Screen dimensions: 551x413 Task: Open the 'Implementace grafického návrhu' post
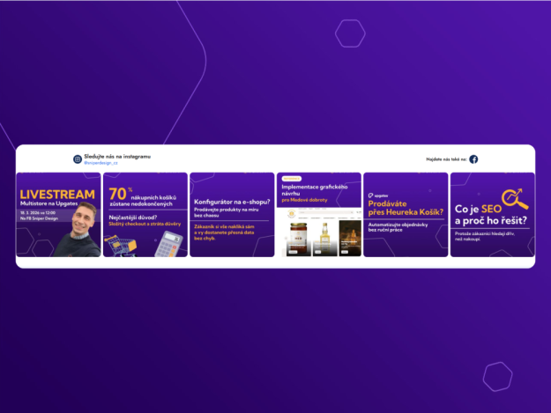coord(318,215)
